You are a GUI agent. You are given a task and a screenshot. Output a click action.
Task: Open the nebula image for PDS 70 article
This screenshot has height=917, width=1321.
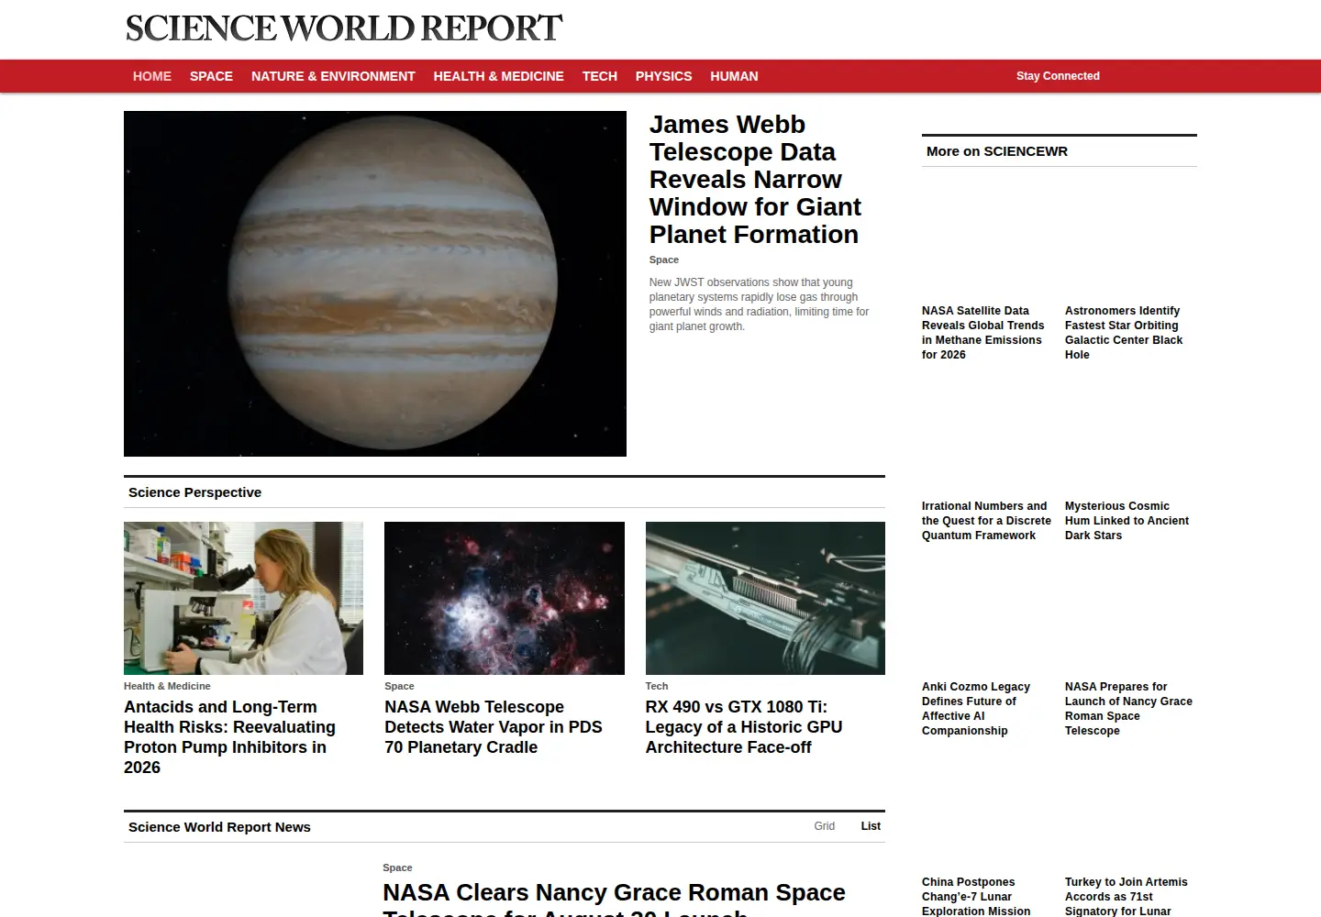pyautogui.click(x=505, y=598)
